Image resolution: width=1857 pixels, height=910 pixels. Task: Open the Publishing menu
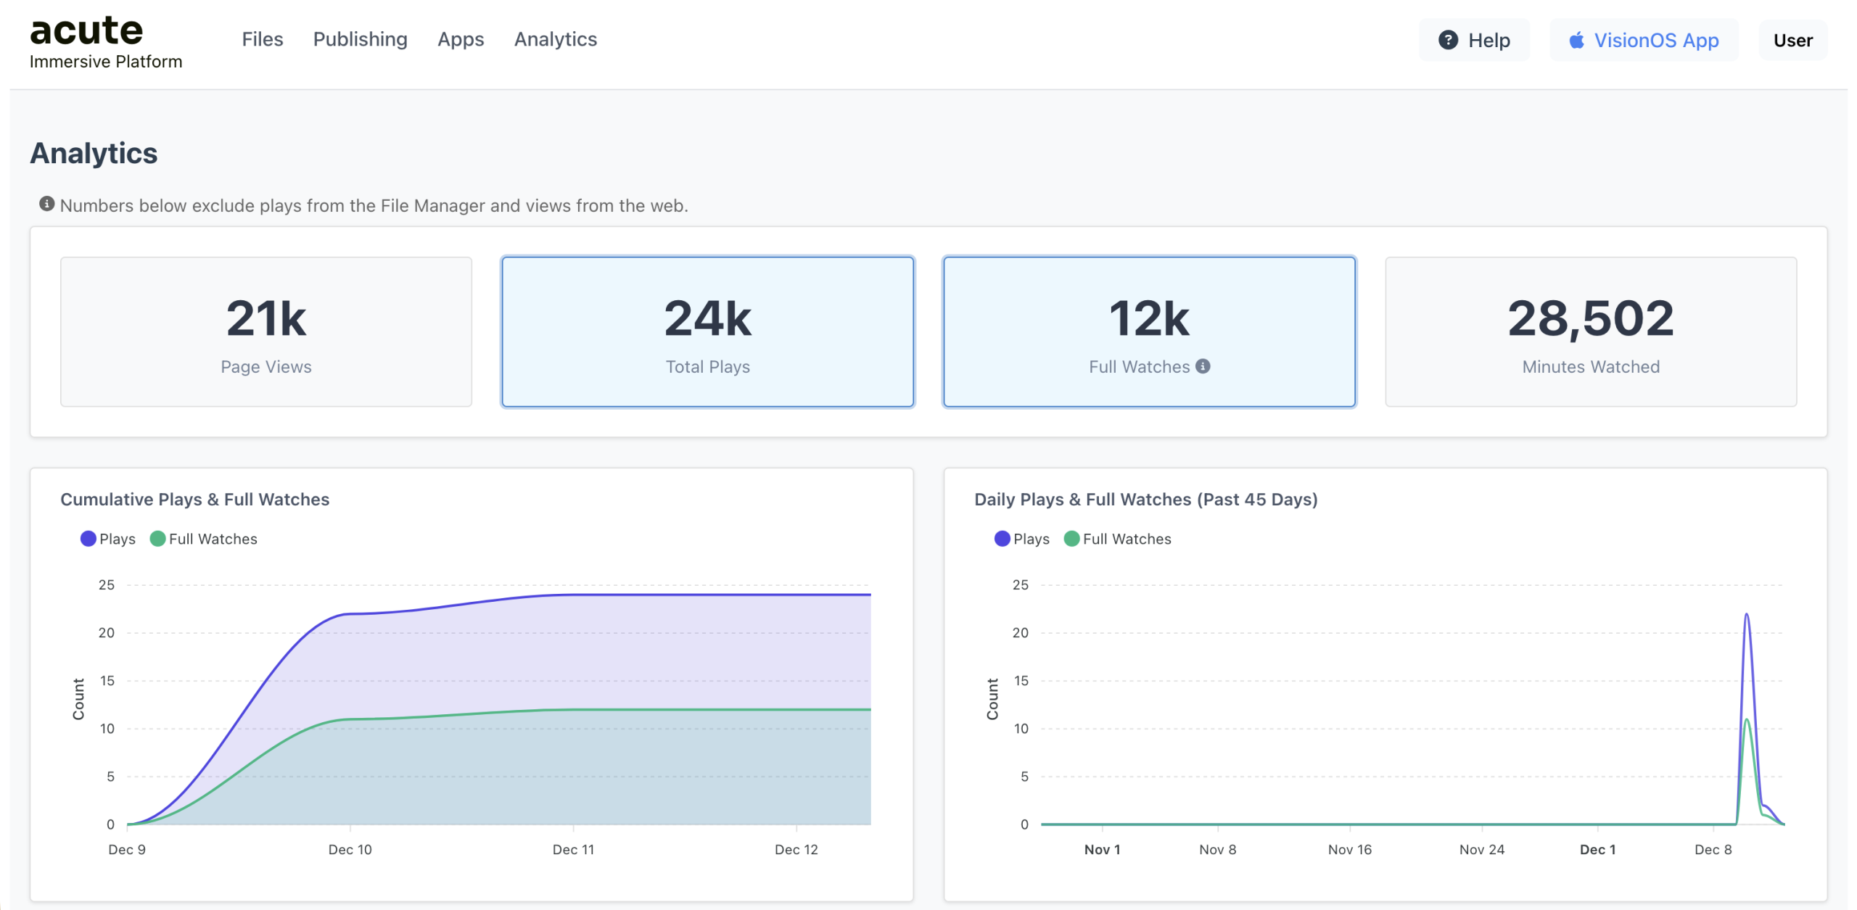click(x=360, y=39)
